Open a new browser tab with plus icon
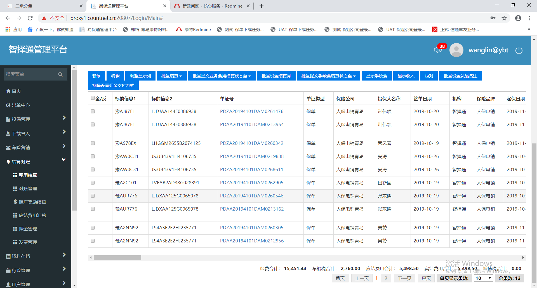Viewport: 537px width, 288px height. 262,6
